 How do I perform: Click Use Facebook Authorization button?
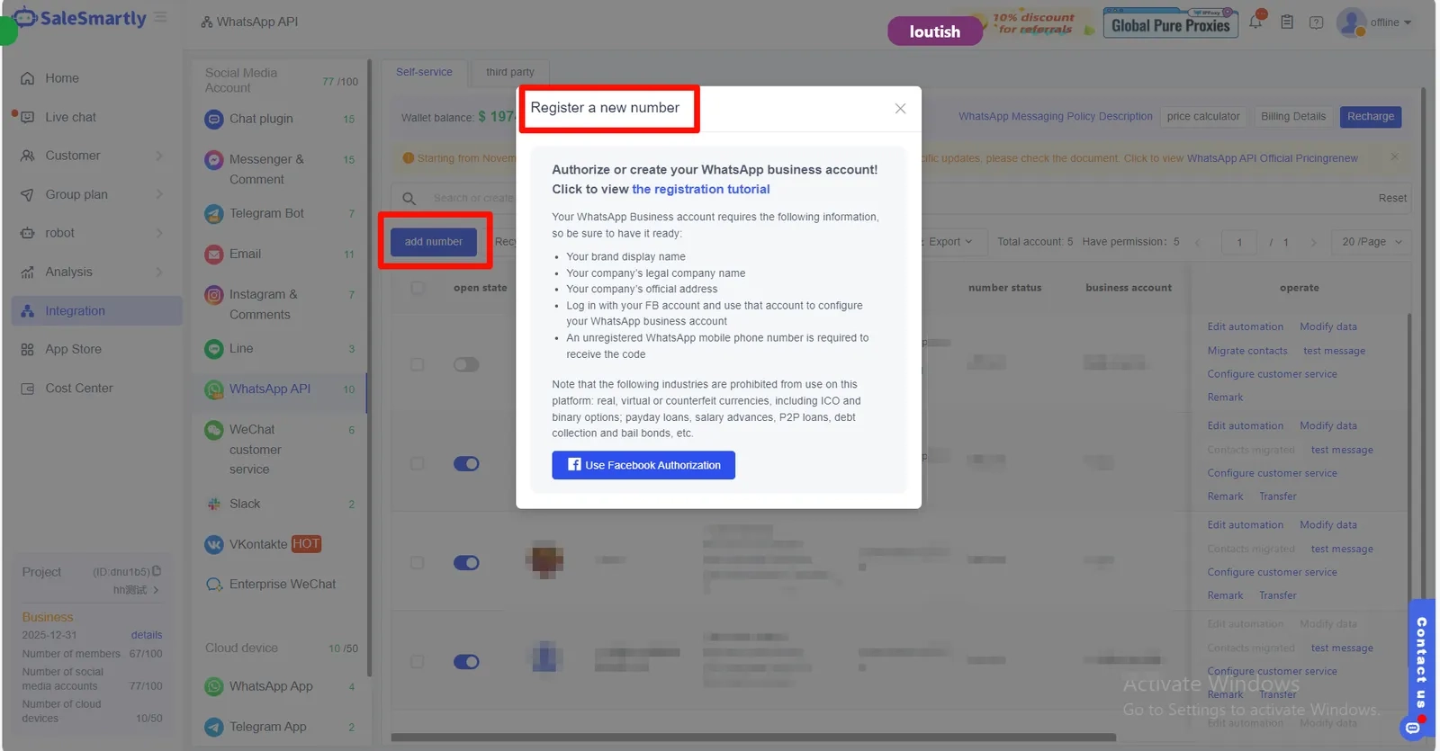point(643,465)
